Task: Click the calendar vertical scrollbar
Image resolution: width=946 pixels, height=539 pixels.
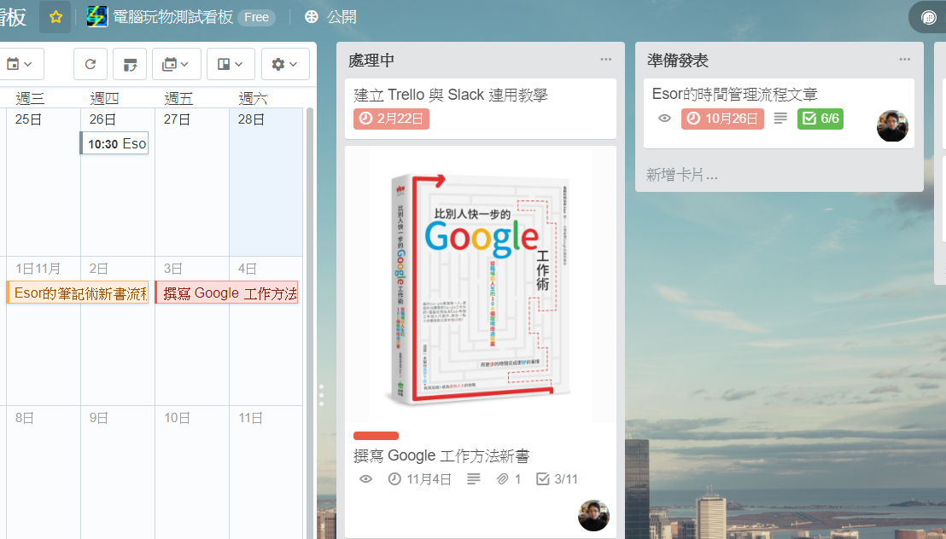Action: (x=310, y=323)
